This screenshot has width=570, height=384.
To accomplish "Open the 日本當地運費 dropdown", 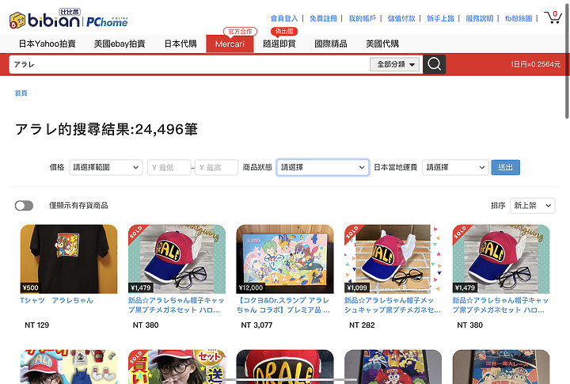I will (x=455, y=167).
